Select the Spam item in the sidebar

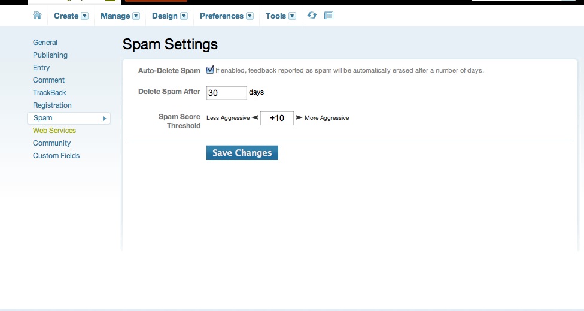coord(69,118)
